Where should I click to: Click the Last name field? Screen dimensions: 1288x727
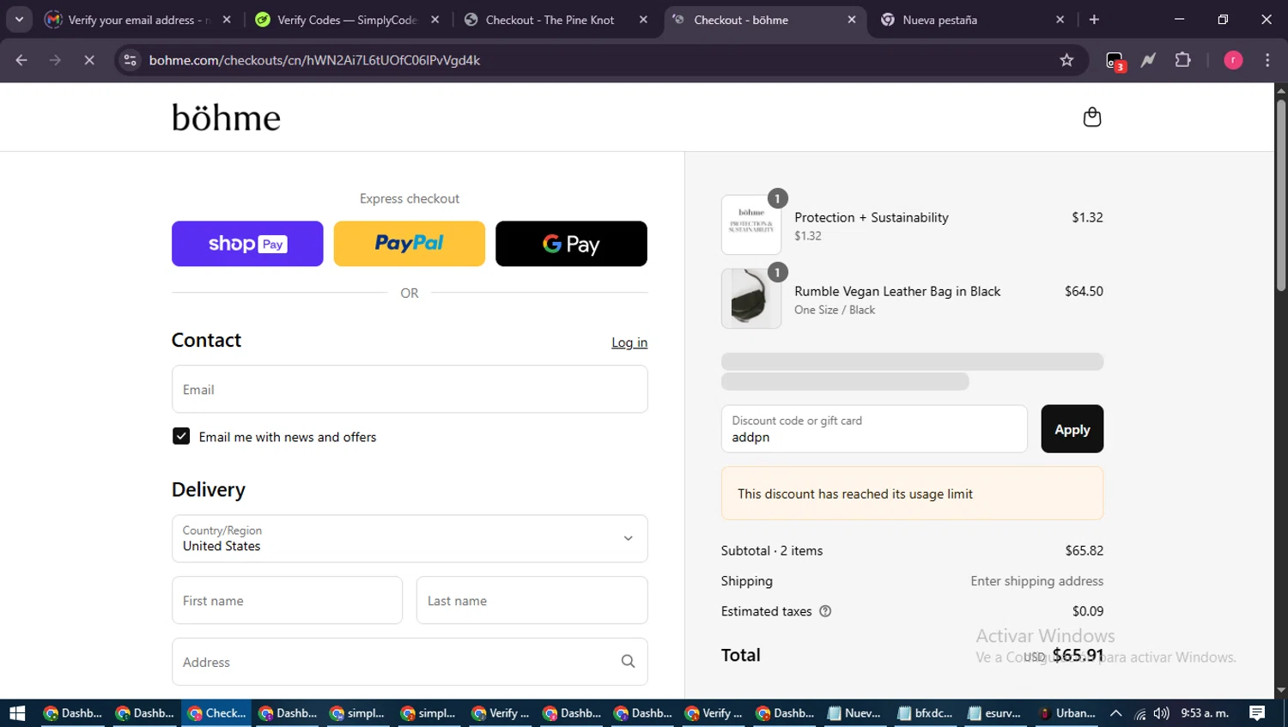[x=532, y=600]
